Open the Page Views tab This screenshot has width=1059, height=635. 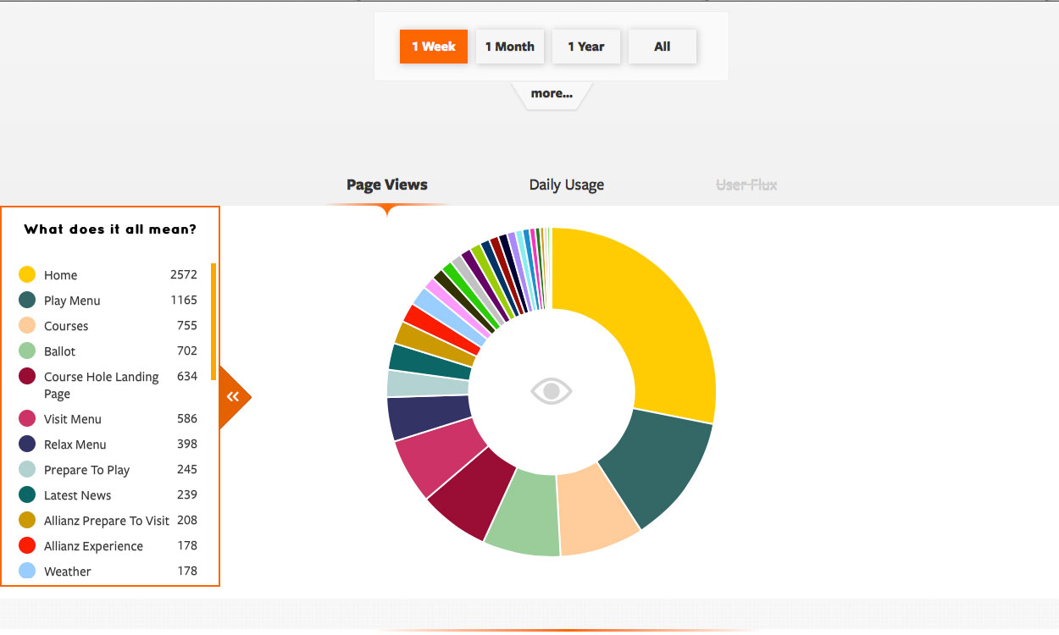387,185
